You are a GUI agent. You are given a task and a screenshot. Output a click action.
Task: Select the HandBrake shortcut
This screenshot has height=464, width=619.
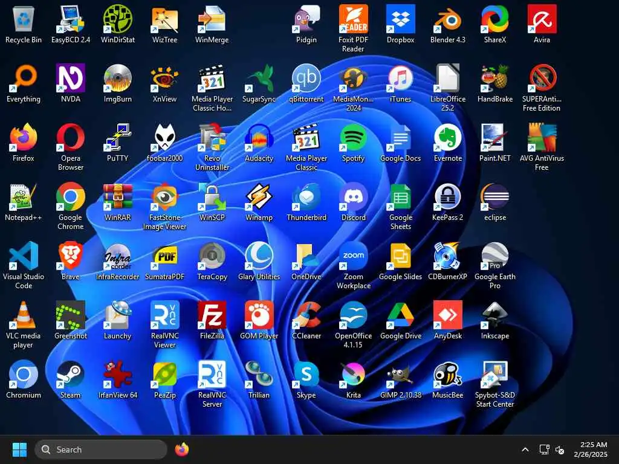[494, 78]
